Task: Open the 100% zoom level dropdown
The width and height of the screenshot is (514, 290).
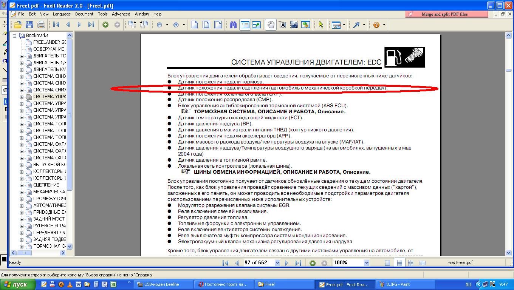Action: (x=366, y=263)
